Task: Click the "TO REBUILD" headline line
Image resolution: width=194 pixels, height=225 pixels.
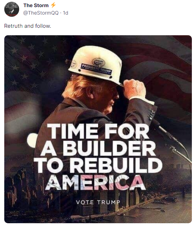Action: 98,166
